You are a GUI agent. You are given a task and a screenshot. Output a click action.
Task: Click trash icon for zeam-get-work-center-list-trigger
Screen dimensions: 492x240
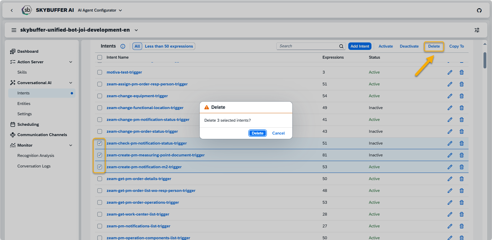coord(461,214)
